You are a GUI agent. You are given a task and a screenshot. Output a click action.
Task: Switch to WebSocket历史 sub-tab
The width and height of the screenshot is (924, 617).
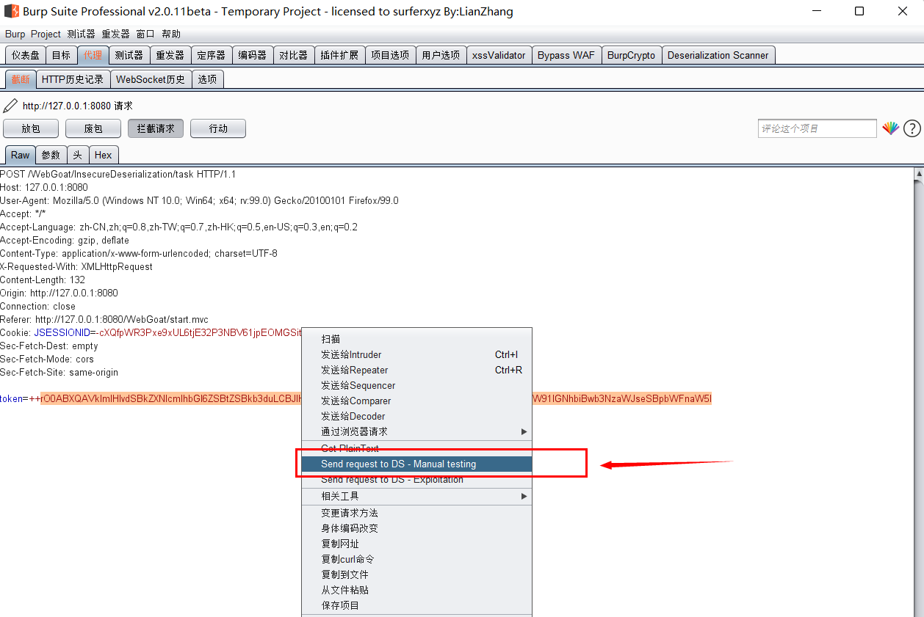click(151, 79)
